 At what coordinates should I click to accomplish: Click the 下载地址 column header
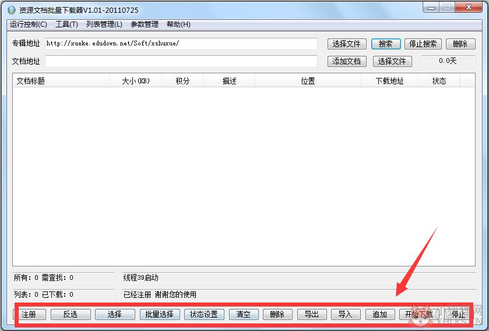389,81
